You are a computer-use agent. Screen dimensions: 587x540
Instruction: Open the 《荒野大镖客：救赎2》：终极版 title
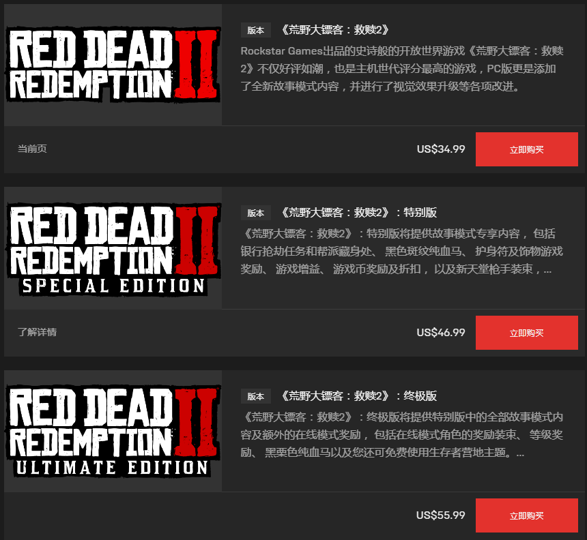358,395
